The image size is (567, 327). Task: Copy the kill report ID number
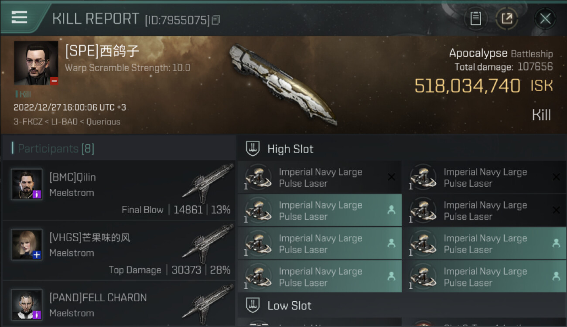[x=216, y=20]
